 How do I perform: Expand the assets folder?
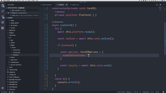pos(12,43)
